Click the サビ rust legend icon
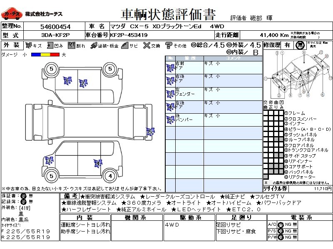 [124, 45]
